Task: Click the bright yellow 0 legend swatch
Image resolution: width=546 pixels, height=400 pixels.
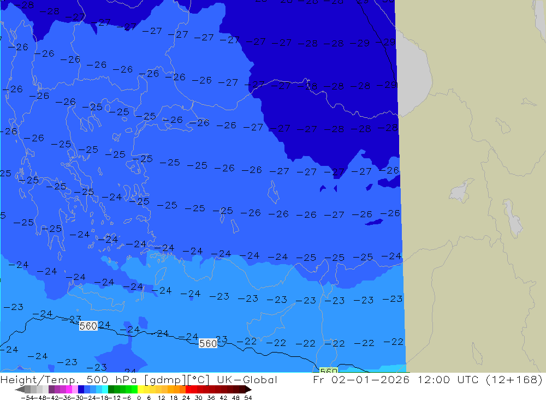Action: (141, 390)
